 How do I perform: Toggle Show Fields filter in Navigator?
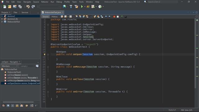point(8,106)
